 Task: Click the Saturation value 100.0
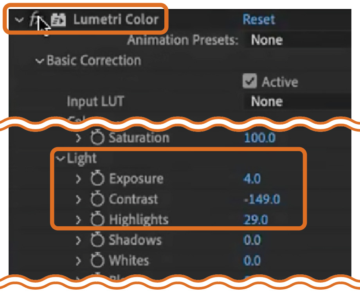point(259,138)
